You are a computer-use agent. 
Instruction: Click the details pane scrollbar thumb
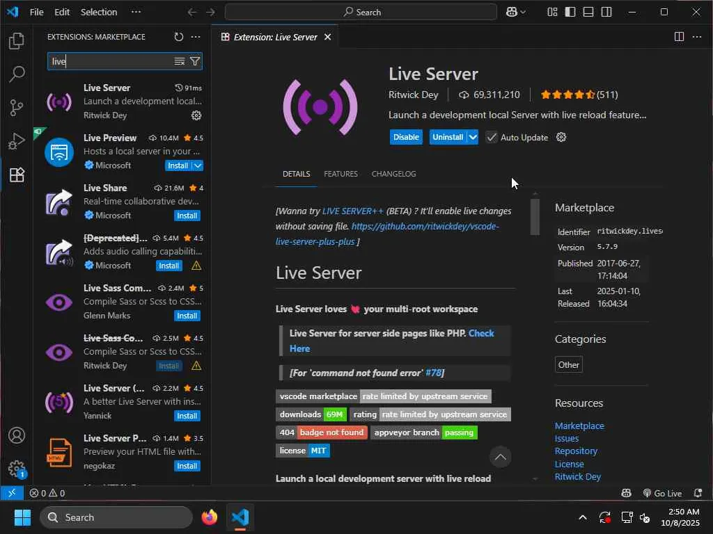535,217
